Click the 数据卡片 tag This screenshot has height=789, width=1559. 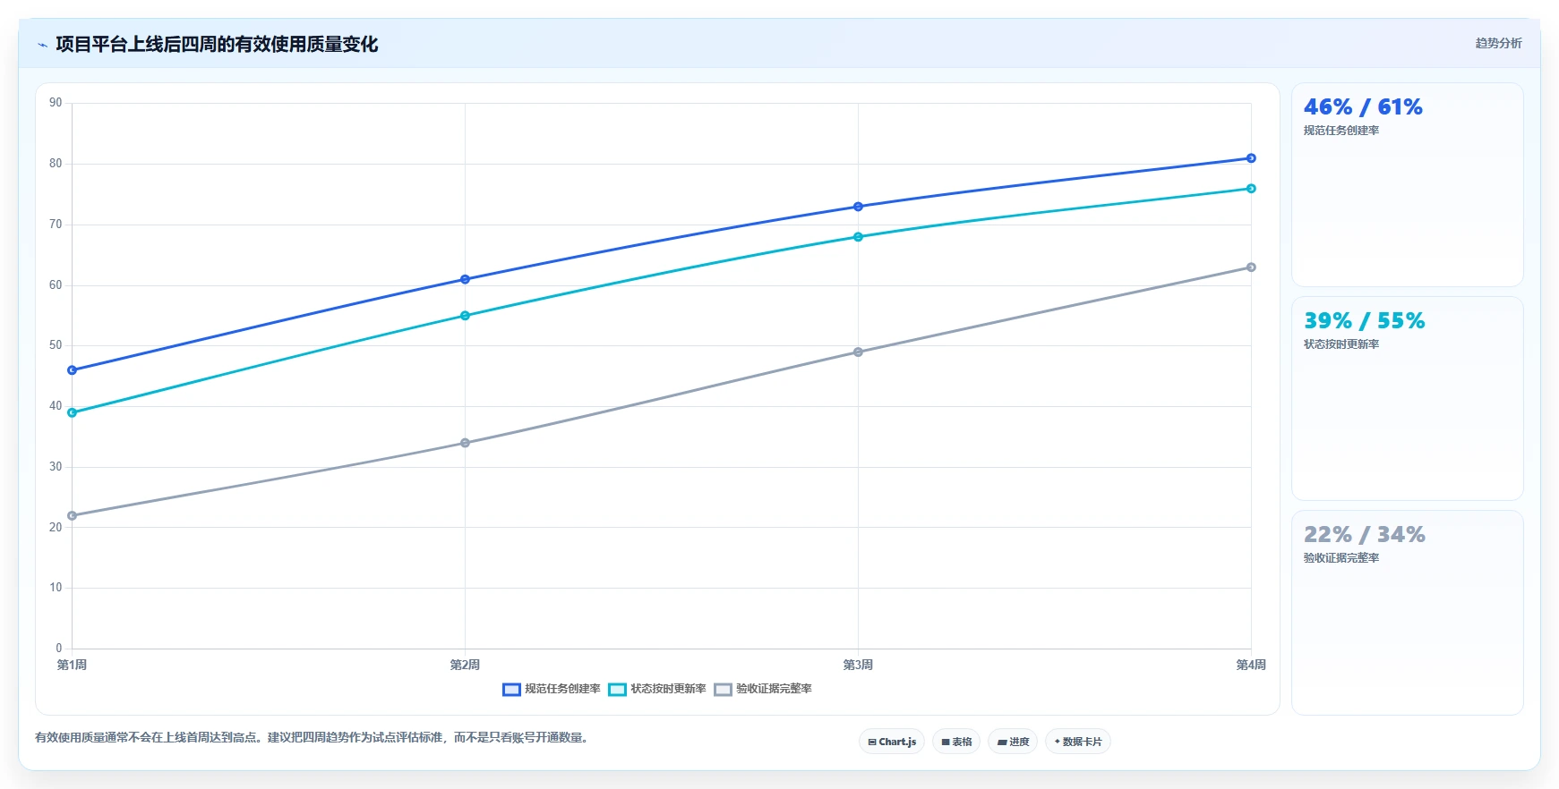(1078, 742)
